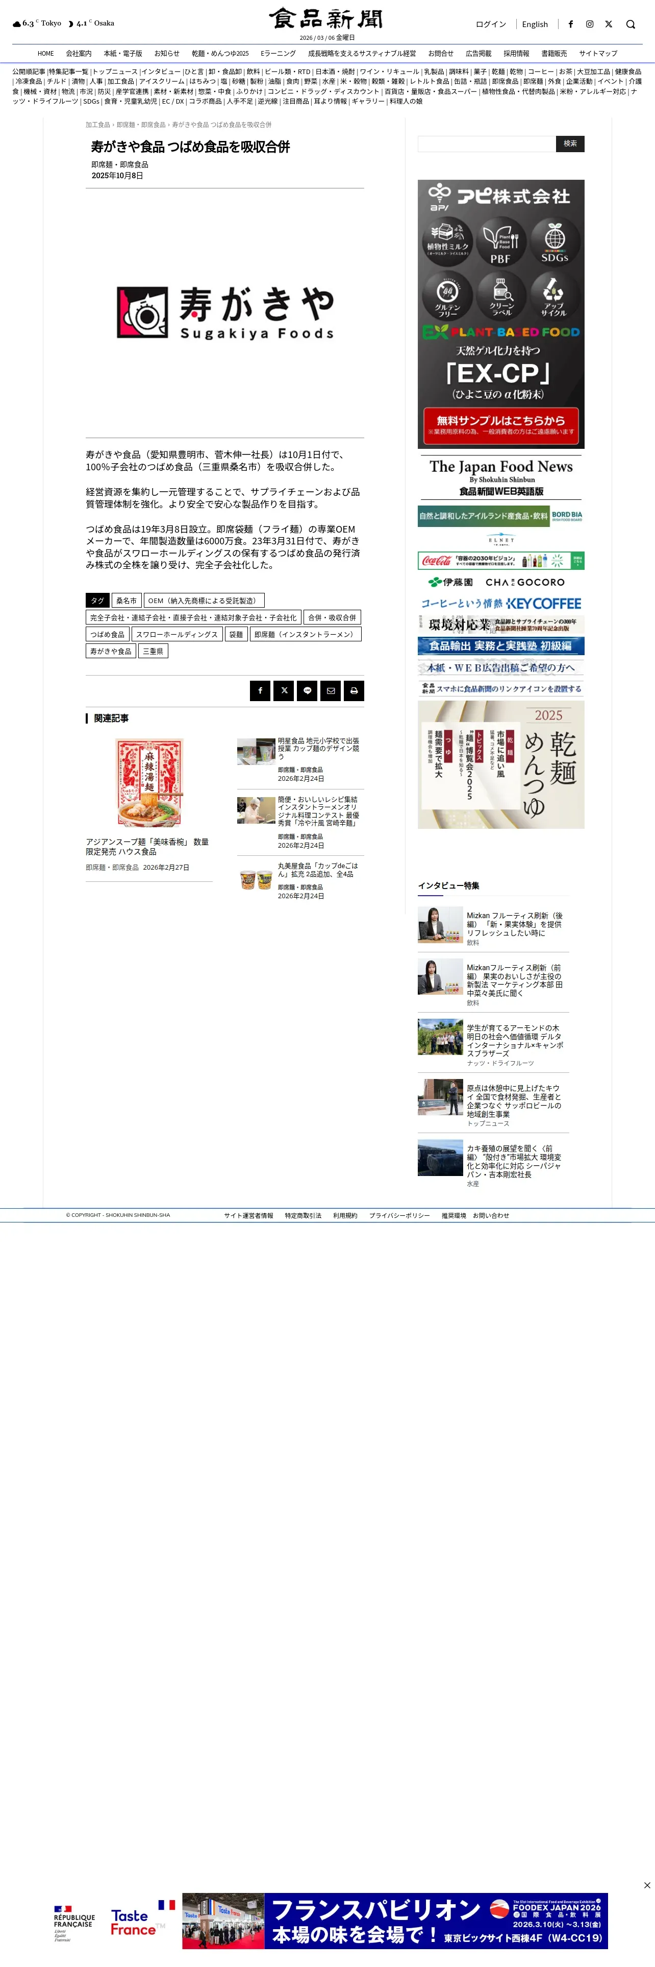Click お問い合わせ footer link
Image resolution: width=655 pixels, height=1967 pixels.
point(491,1216)
